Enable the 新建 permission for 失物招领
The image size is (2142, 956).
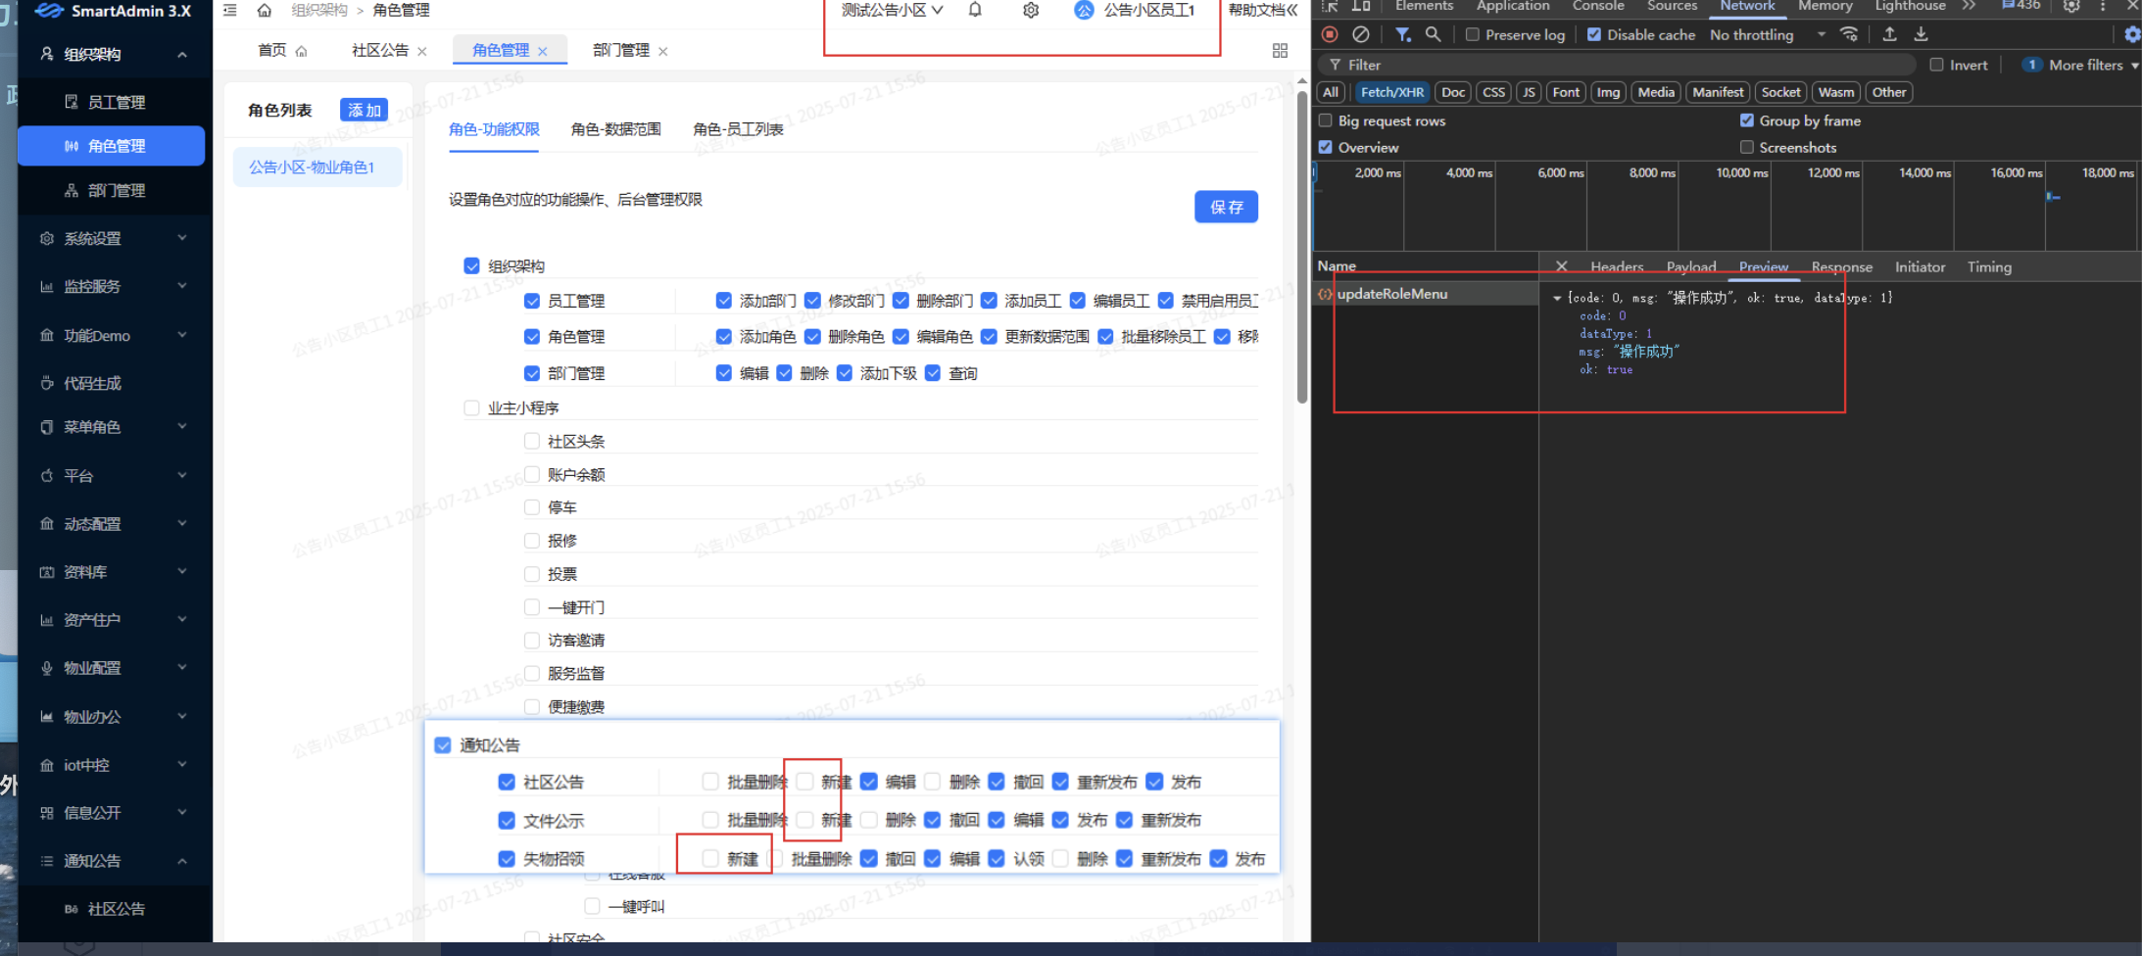tap(708, 858)
